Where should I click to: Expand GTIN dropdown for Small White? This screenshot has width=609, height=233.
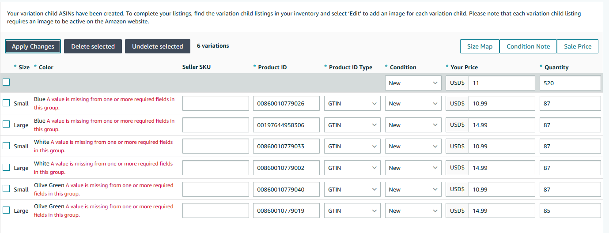tap(352, 146)
